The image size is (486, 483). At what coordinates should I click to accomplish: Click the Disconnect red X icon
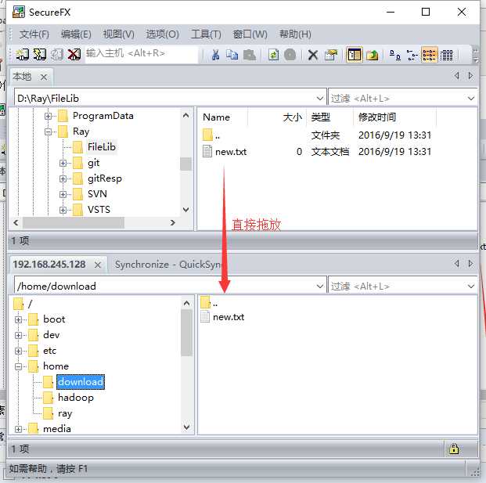(74, 55)
